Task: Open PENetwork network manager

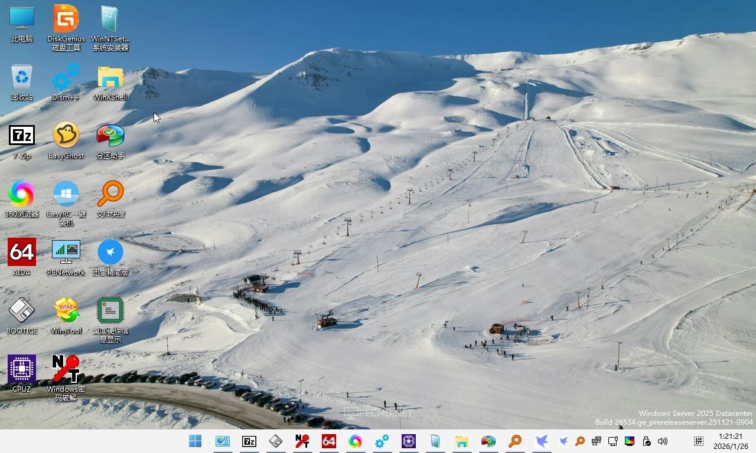Action: [66, 252]
